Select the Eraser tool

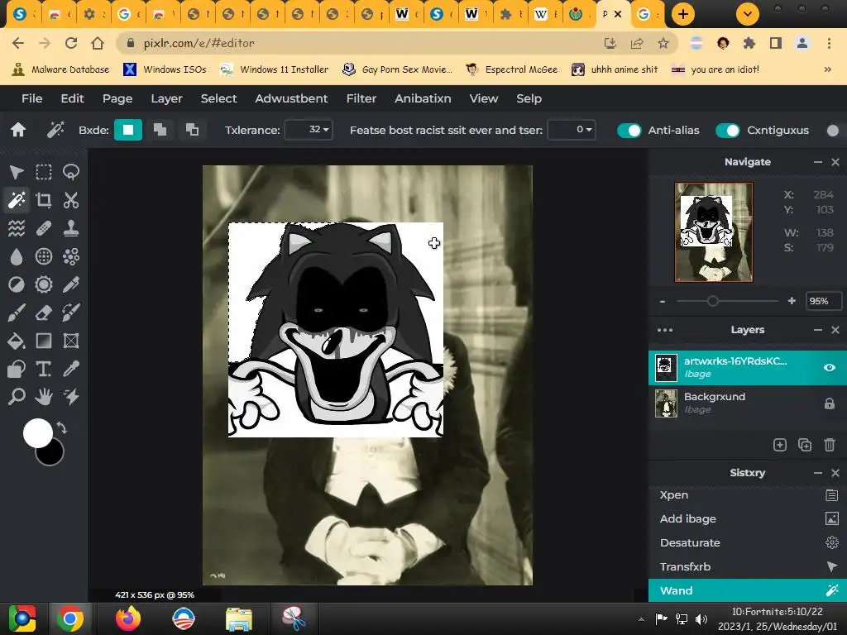[44, 313]
